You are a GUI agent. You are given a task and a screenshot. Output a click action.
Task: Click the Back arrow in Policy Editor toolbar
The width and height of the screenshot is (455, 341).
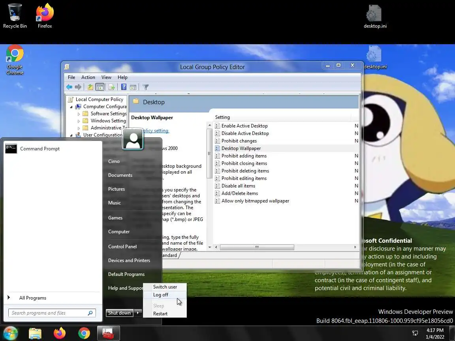(x=69, y=87)
